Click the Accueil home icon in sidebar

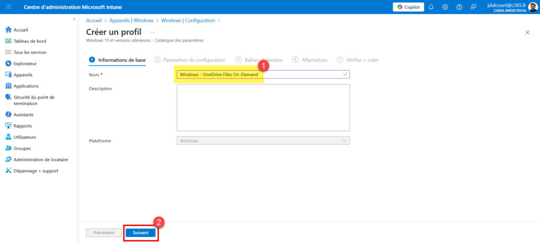click(x=8, y=30)
